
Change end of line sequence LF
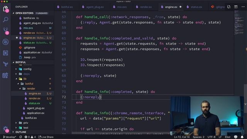(220, 137)
